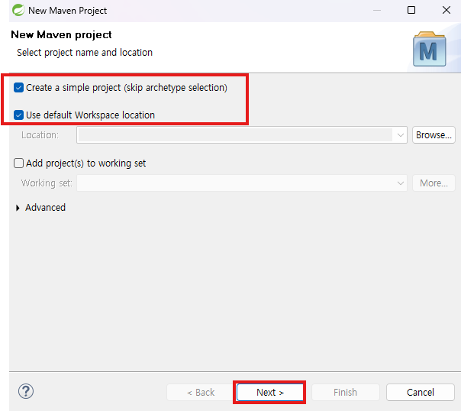Click the Spring leaf icon in title bar
This screenshot has width=461, height=411.
(18, 10)
